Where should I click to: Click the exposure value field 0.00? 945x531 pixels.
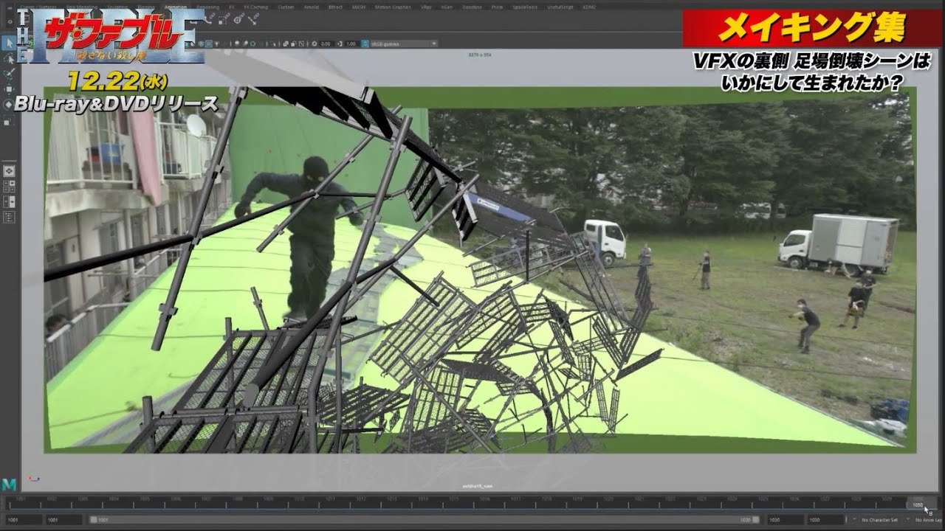click(x=326, y=44)
